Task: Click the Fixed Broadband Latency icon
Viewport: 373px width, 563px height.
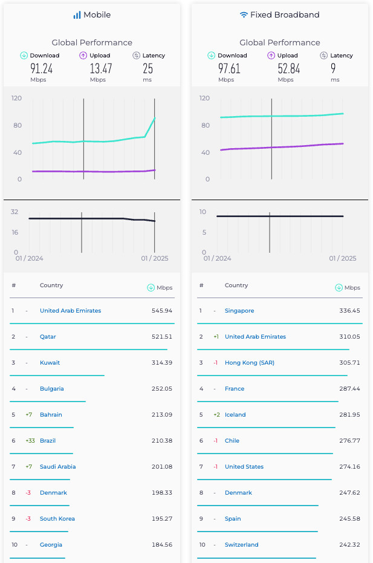Action: point(324,56)
